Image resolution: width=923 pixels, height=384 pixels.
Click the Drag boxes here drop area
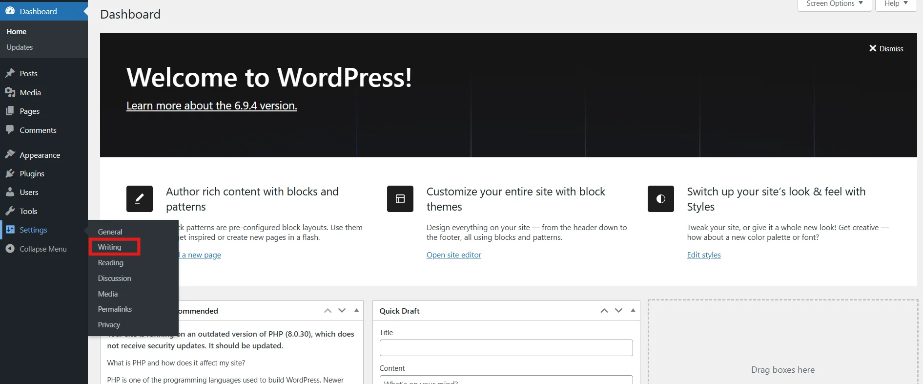pos(783,342)
